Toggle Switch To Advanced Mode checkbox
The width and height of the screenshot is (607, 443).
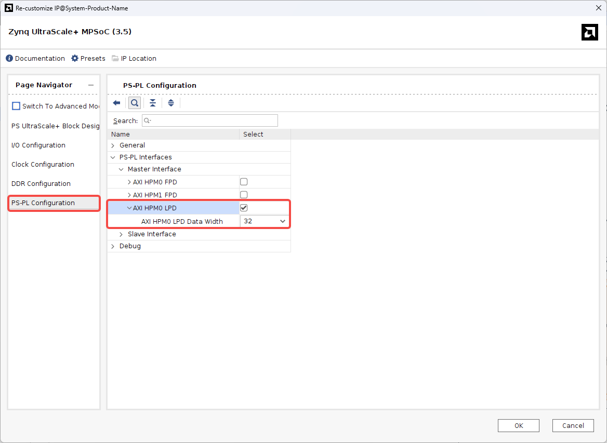coord(16,106)
